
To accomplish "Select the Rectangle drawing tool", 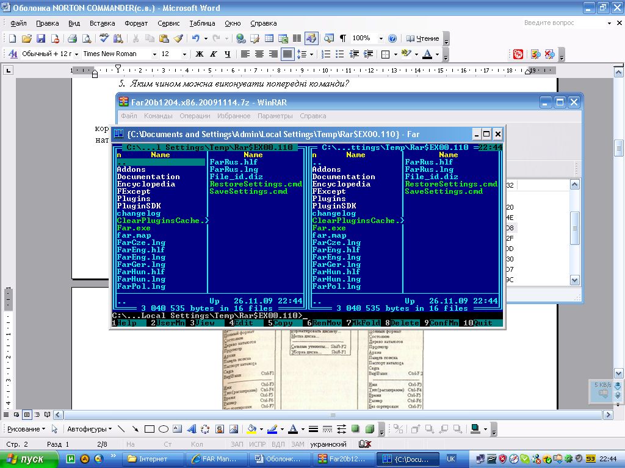I will point(150,429).
